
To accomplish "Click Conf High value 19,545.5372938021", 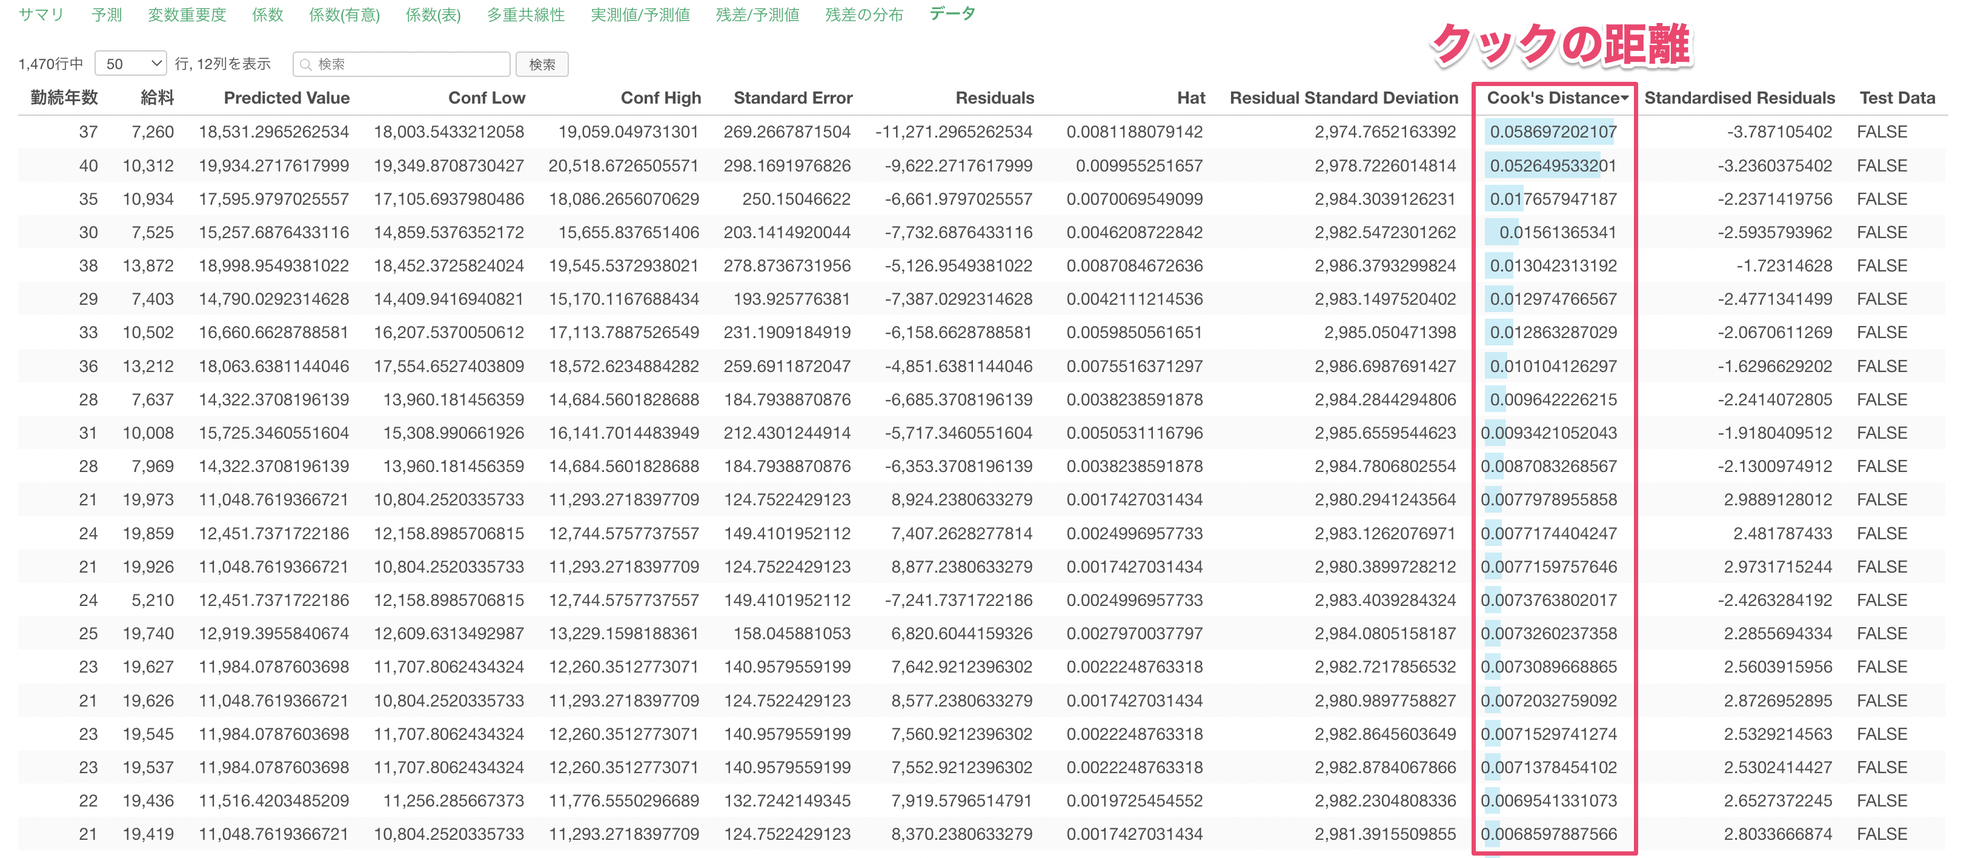I will [623, 266].
